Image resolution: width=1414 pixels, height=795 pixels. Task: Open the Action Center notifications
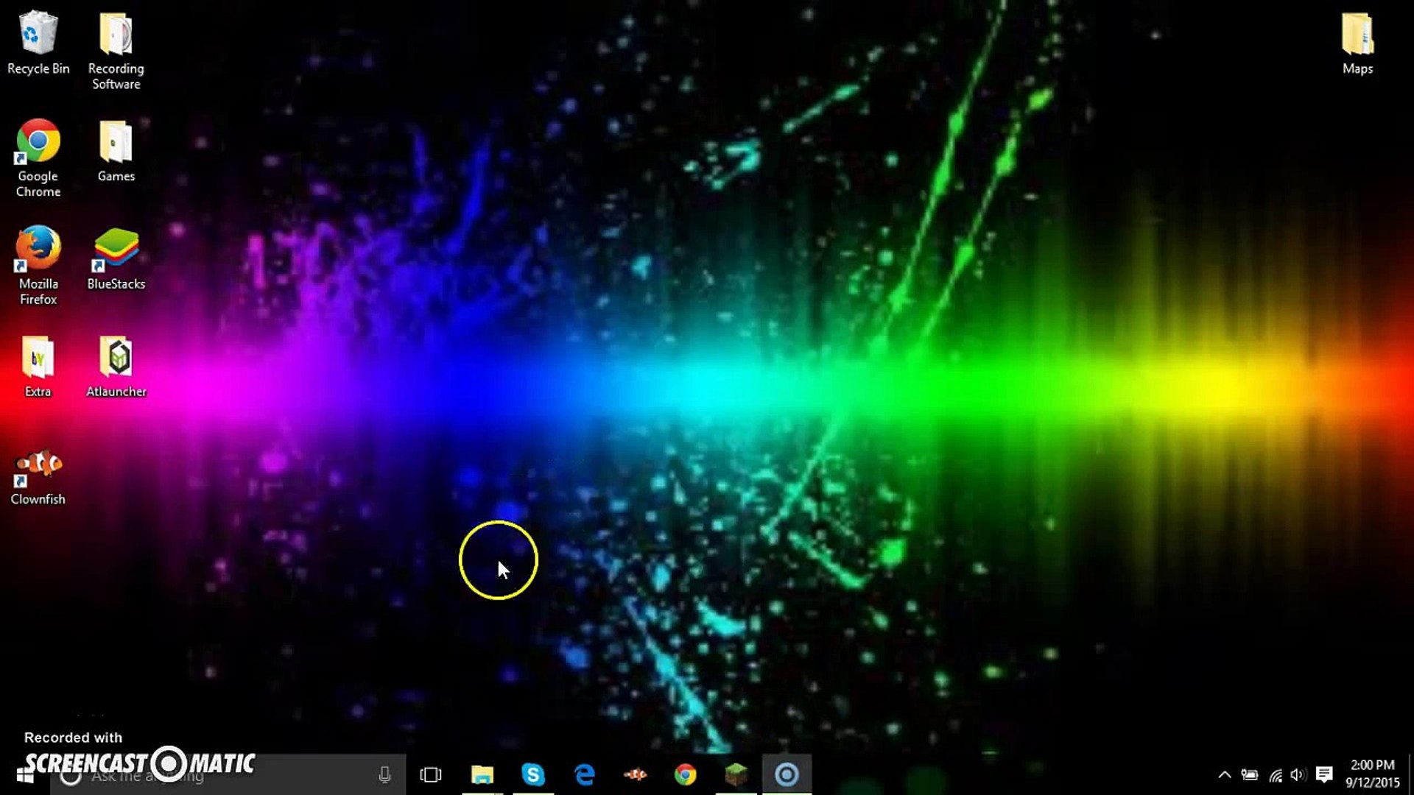tap(1324, 774)
